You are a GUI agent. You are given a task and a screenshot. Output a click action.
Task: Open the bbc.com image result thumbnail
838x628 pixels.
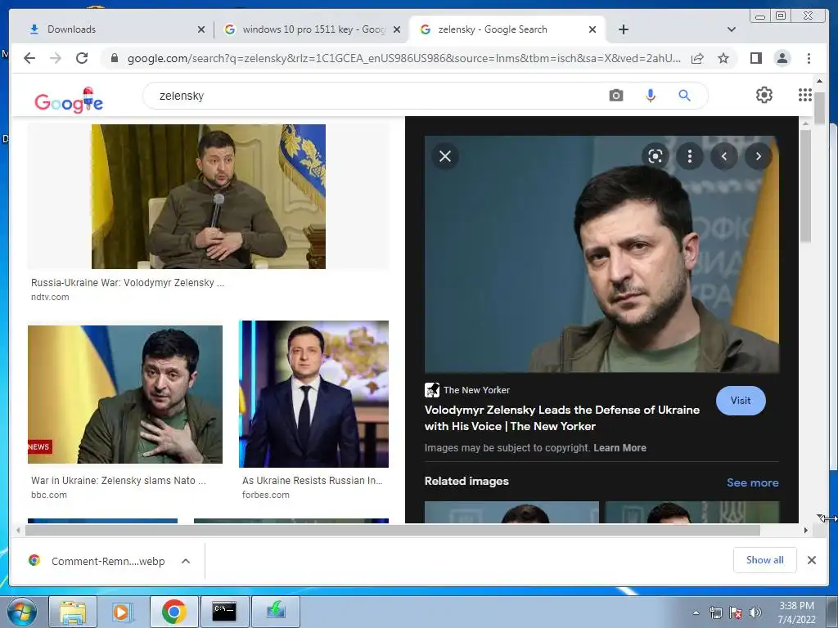(125, 394)
